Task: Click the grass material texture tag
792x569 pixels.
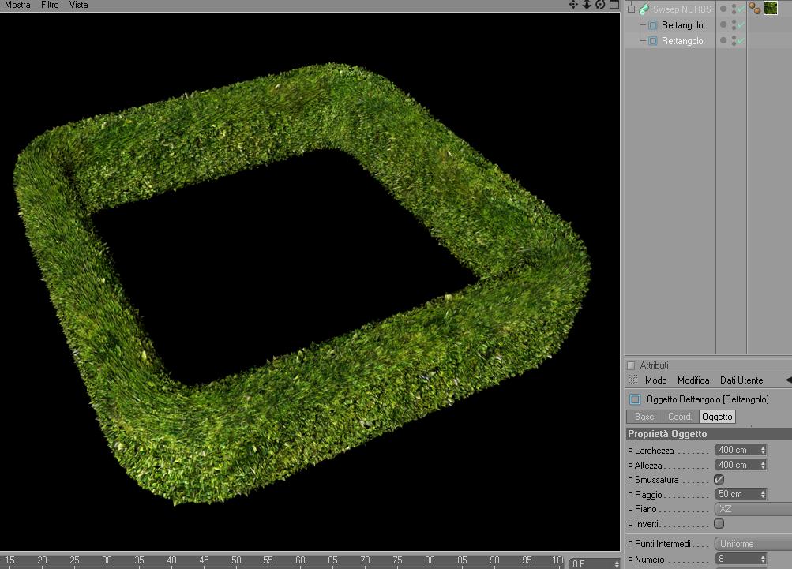Action: pyautogui.click(x=771, y=8)
